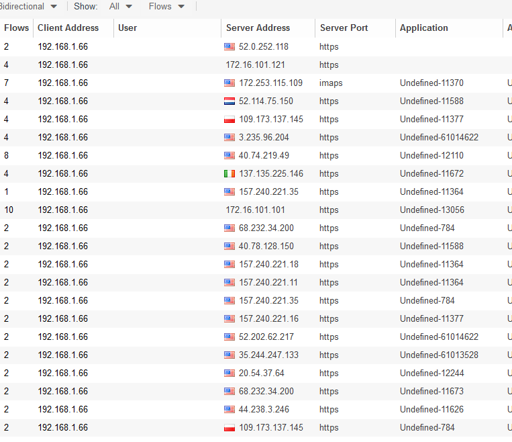Sort by the Server Address column header
Screen dimensions: 512x442
258,28
